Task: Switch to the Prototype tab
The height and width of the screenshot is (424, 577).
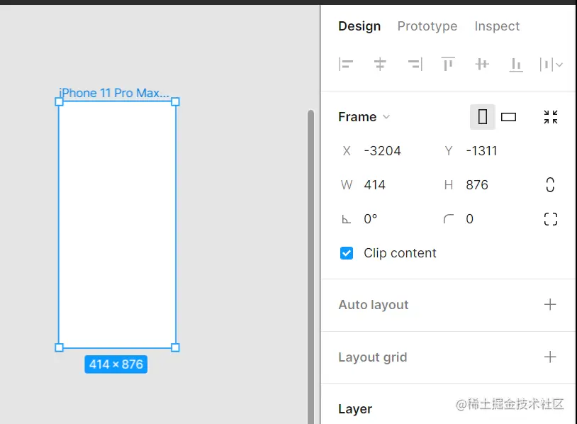Action: tap(427, 26)
